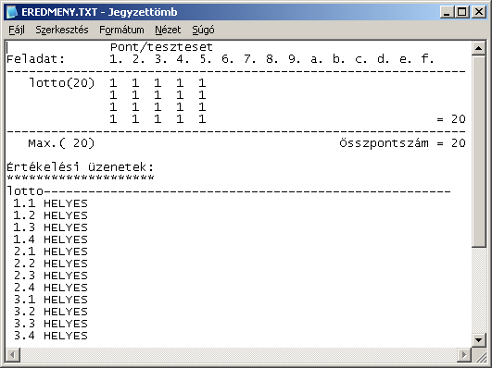Click the title bar text 'EREDMENY.TXT - Jegyzettömb'
The image size is (492, 368).
click(99, 12)
